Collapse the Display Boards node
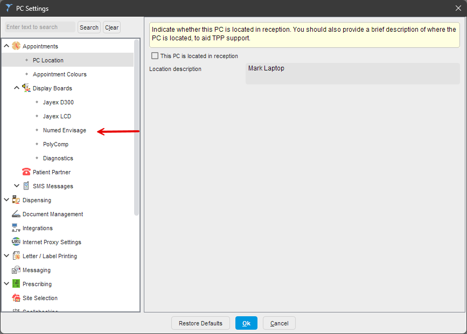The height and width of the screenshot is (334, 467). coord(17,88)
